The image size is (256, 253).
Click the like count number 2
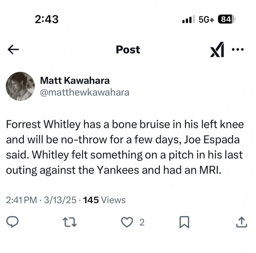coord(142,222)
